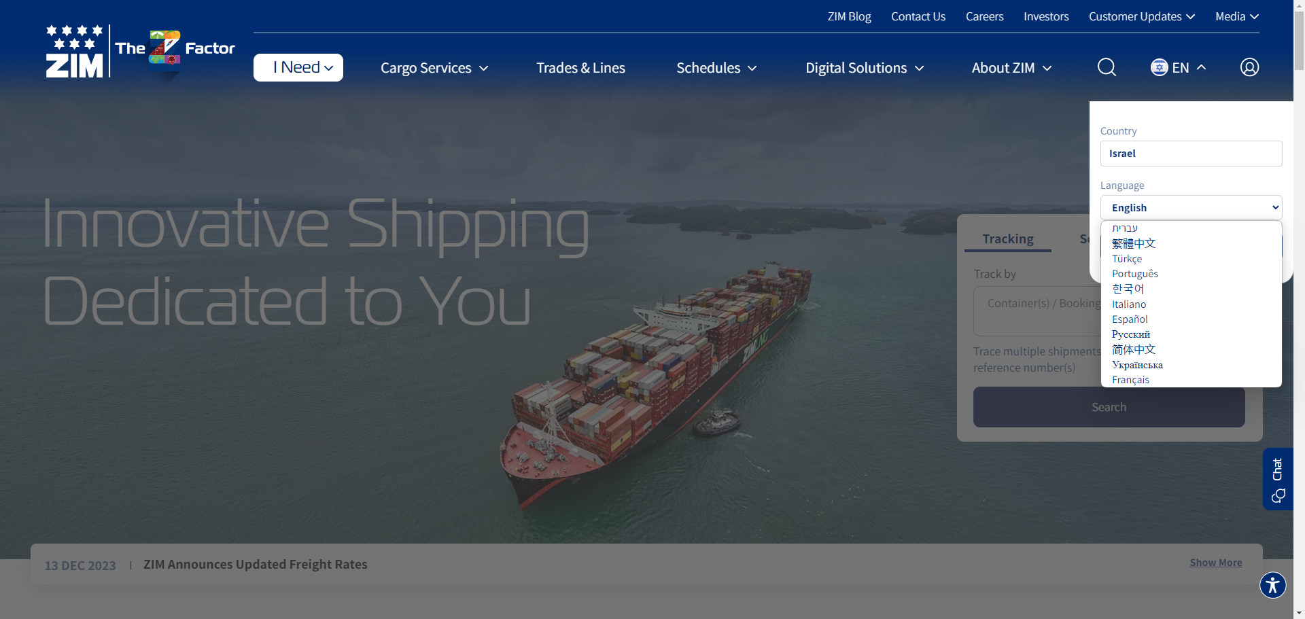
Task: Open the accessibility widget icon
Action: [x=1272, y=585]
